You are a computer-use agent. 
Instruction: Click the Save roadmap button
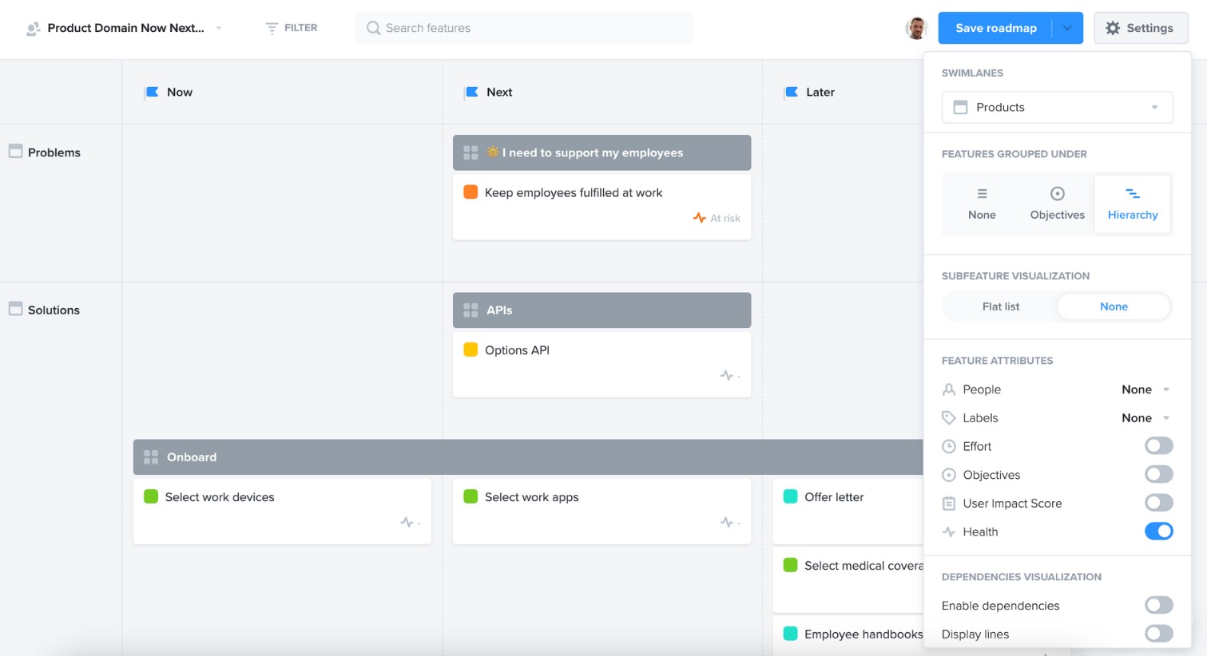(x=995, y=28)
